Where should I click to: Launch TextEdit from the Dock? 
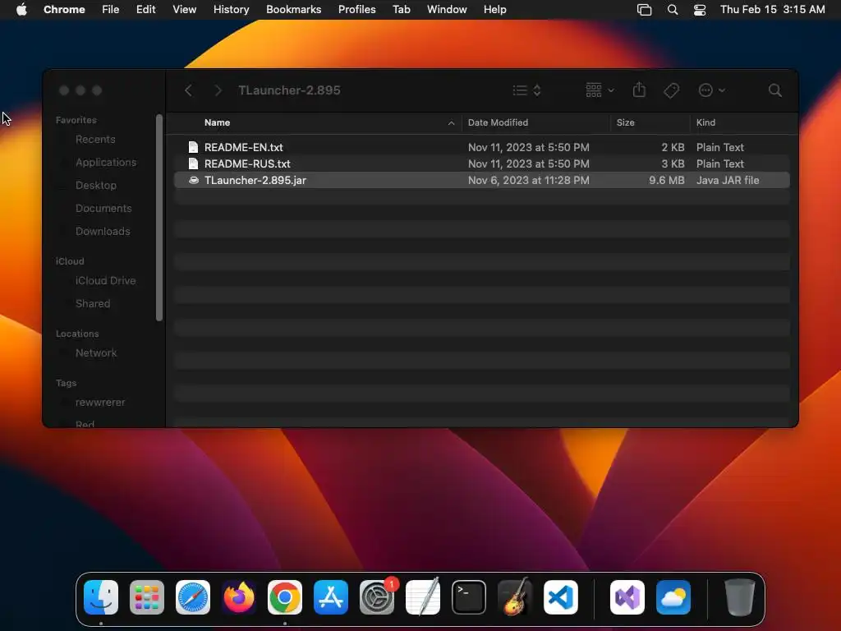tap(423, 597)
